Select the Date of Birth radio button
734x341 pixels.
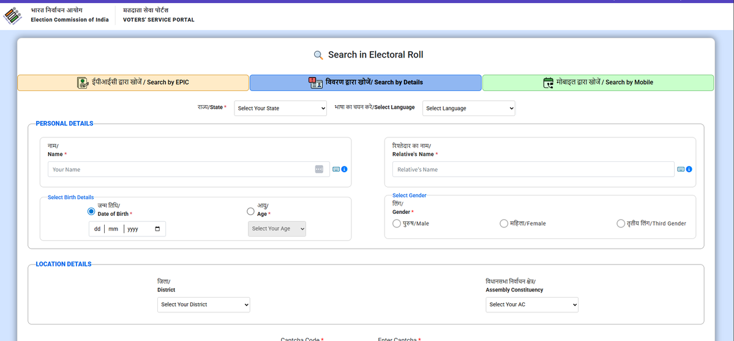coord(91,211)
